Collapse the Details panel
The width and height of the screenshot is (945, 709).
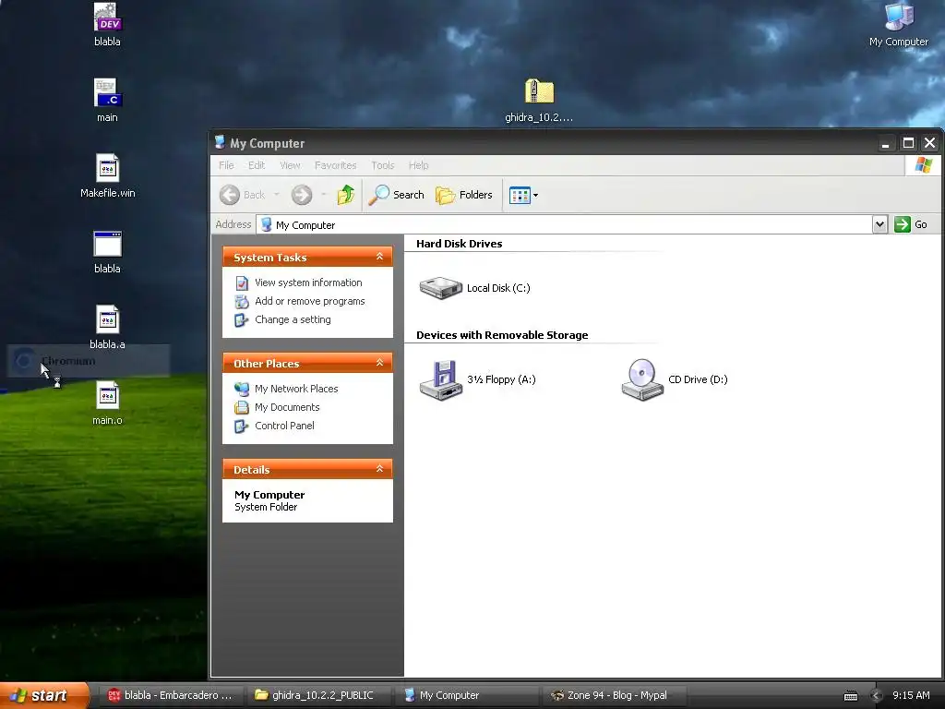(379, 469)
